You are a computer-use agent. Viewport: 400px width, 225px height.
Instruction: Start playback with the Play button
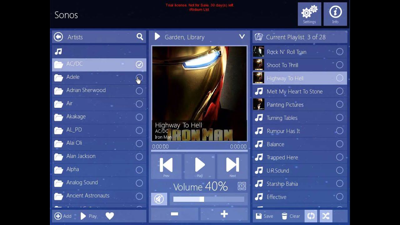point(200,167)
